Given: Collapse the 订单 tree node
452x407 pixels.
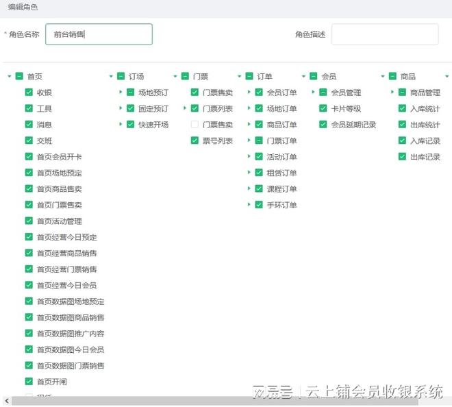Looking at the screenshot, I should click(x=239, y=77).
